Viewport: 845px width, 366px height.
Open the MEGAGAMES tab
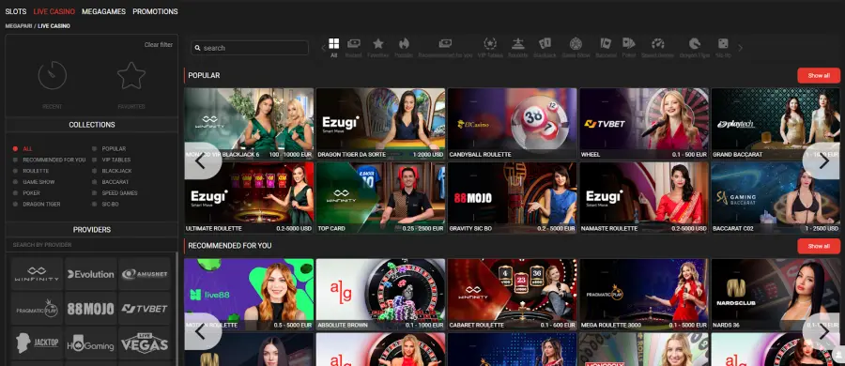[103, 11]
